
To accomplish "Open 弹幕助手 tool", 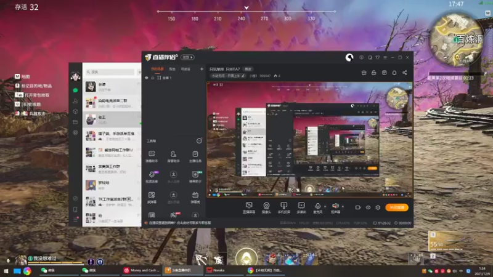I will (152, 156).
